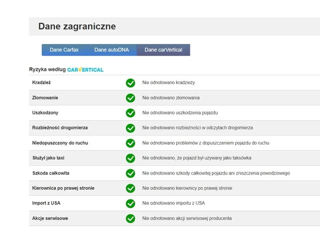The image size is (320, 230).
Task: Click the Szkoda całkowita label
Action: pos(51,173)
